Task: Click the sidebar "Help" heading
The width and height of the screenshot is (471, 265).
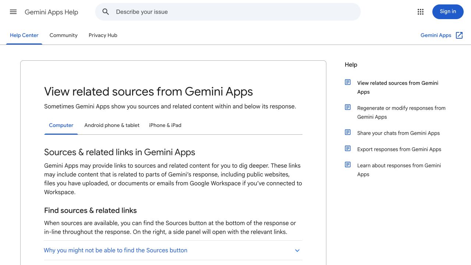Action: (x=351, y=65)
